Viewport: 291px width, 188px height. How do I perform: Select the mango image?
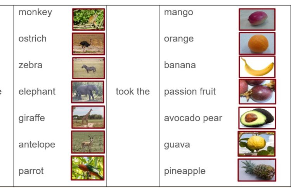pyautogui.click(x=257, y=19)
